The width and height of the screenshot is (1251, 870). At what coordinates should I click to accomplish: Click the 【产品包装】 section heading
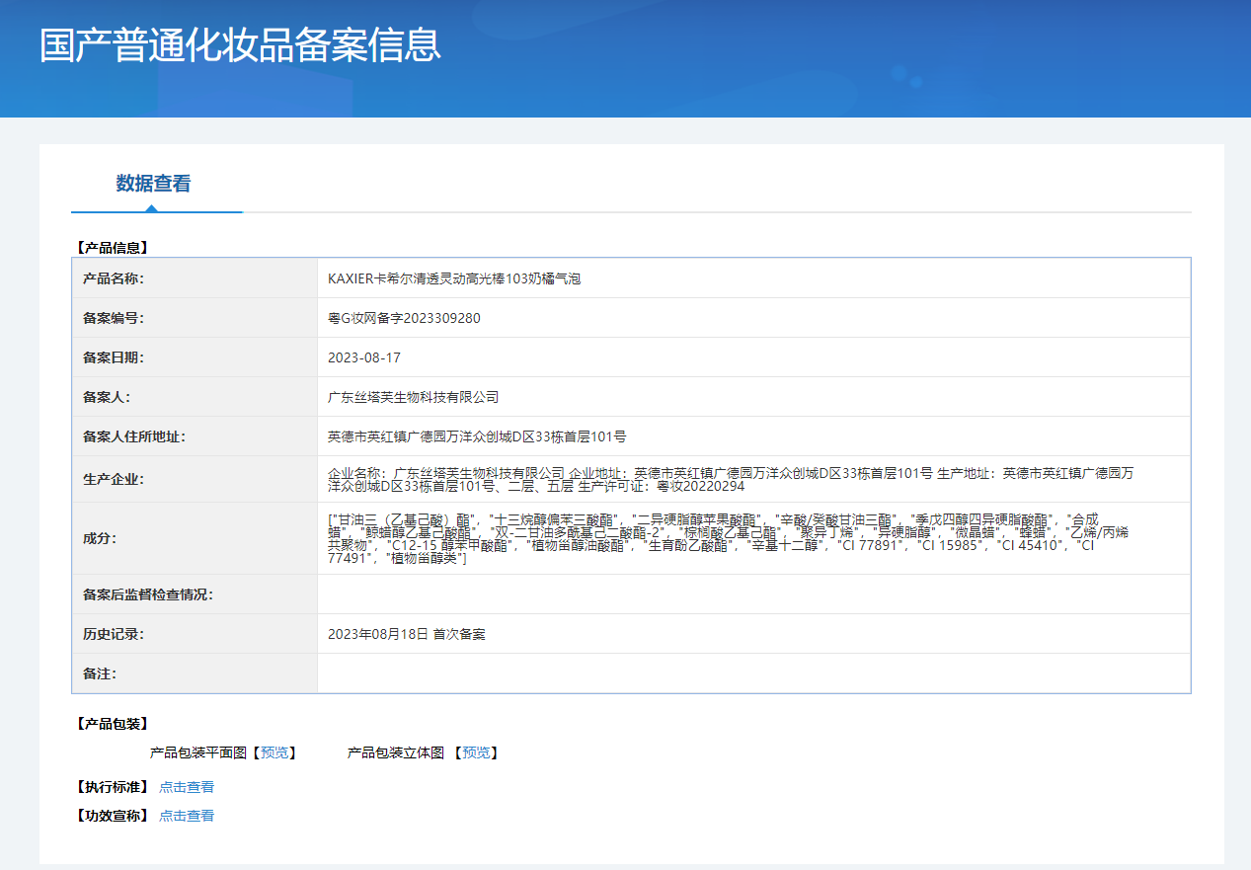pos(111,724)
